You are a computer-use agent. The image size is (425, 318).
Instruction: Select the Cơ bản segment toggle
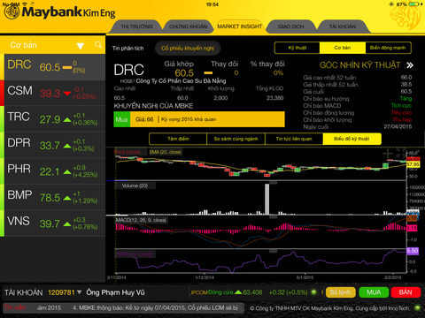[343, 48]
